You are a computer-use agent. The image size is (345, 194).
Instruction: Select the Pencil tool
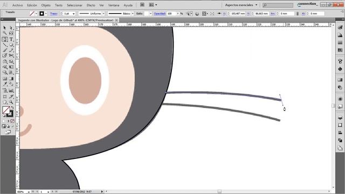coord(11,50)
